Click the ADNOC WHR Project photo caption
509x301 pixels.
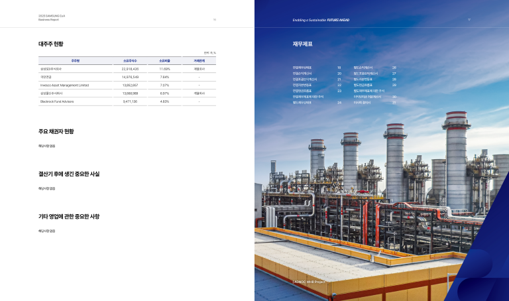310,282
